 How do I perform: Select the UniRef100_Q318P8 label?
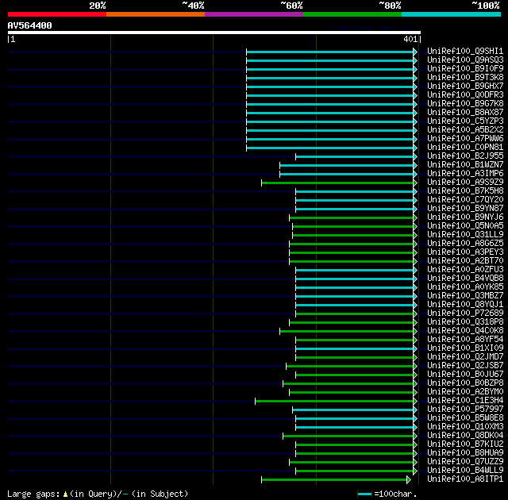point(465,322)
